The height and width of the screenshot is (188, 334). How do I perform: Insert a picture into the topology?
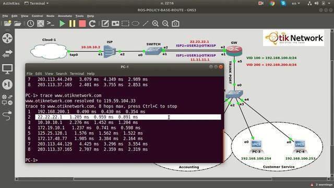[x=115, y=23]
